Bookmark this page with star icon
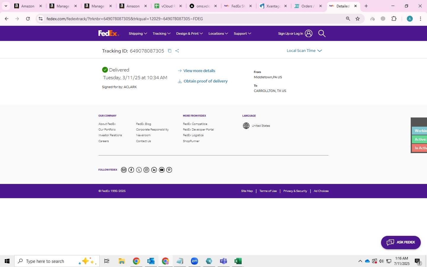The image size is (427, 267). pos(358,19)
